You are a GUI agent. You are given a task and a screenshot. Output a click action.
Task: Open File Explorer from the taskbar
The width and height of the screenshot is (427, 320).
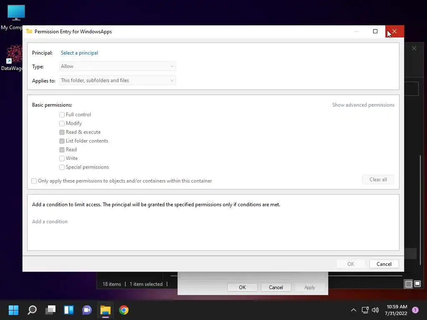pos(105,310)
